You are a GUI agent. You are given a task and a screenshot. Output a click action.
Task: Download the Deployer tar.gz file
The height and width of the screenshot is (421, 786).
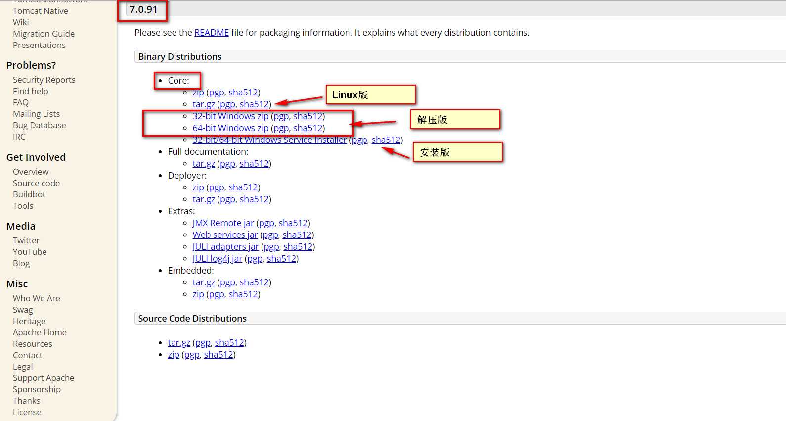[x=204, y=199]
